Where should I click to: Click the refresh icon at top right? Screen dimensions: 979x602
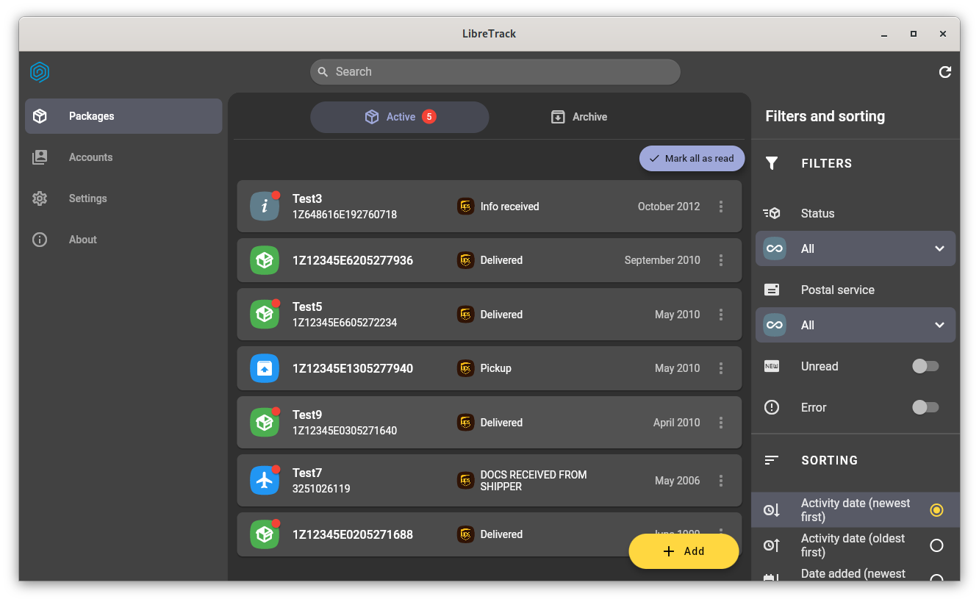[945, 72]
